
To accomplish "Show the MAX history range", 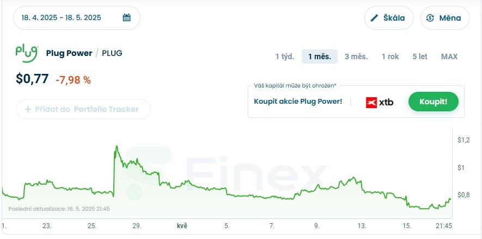I will pyautogui.click(x=449, y=56).
